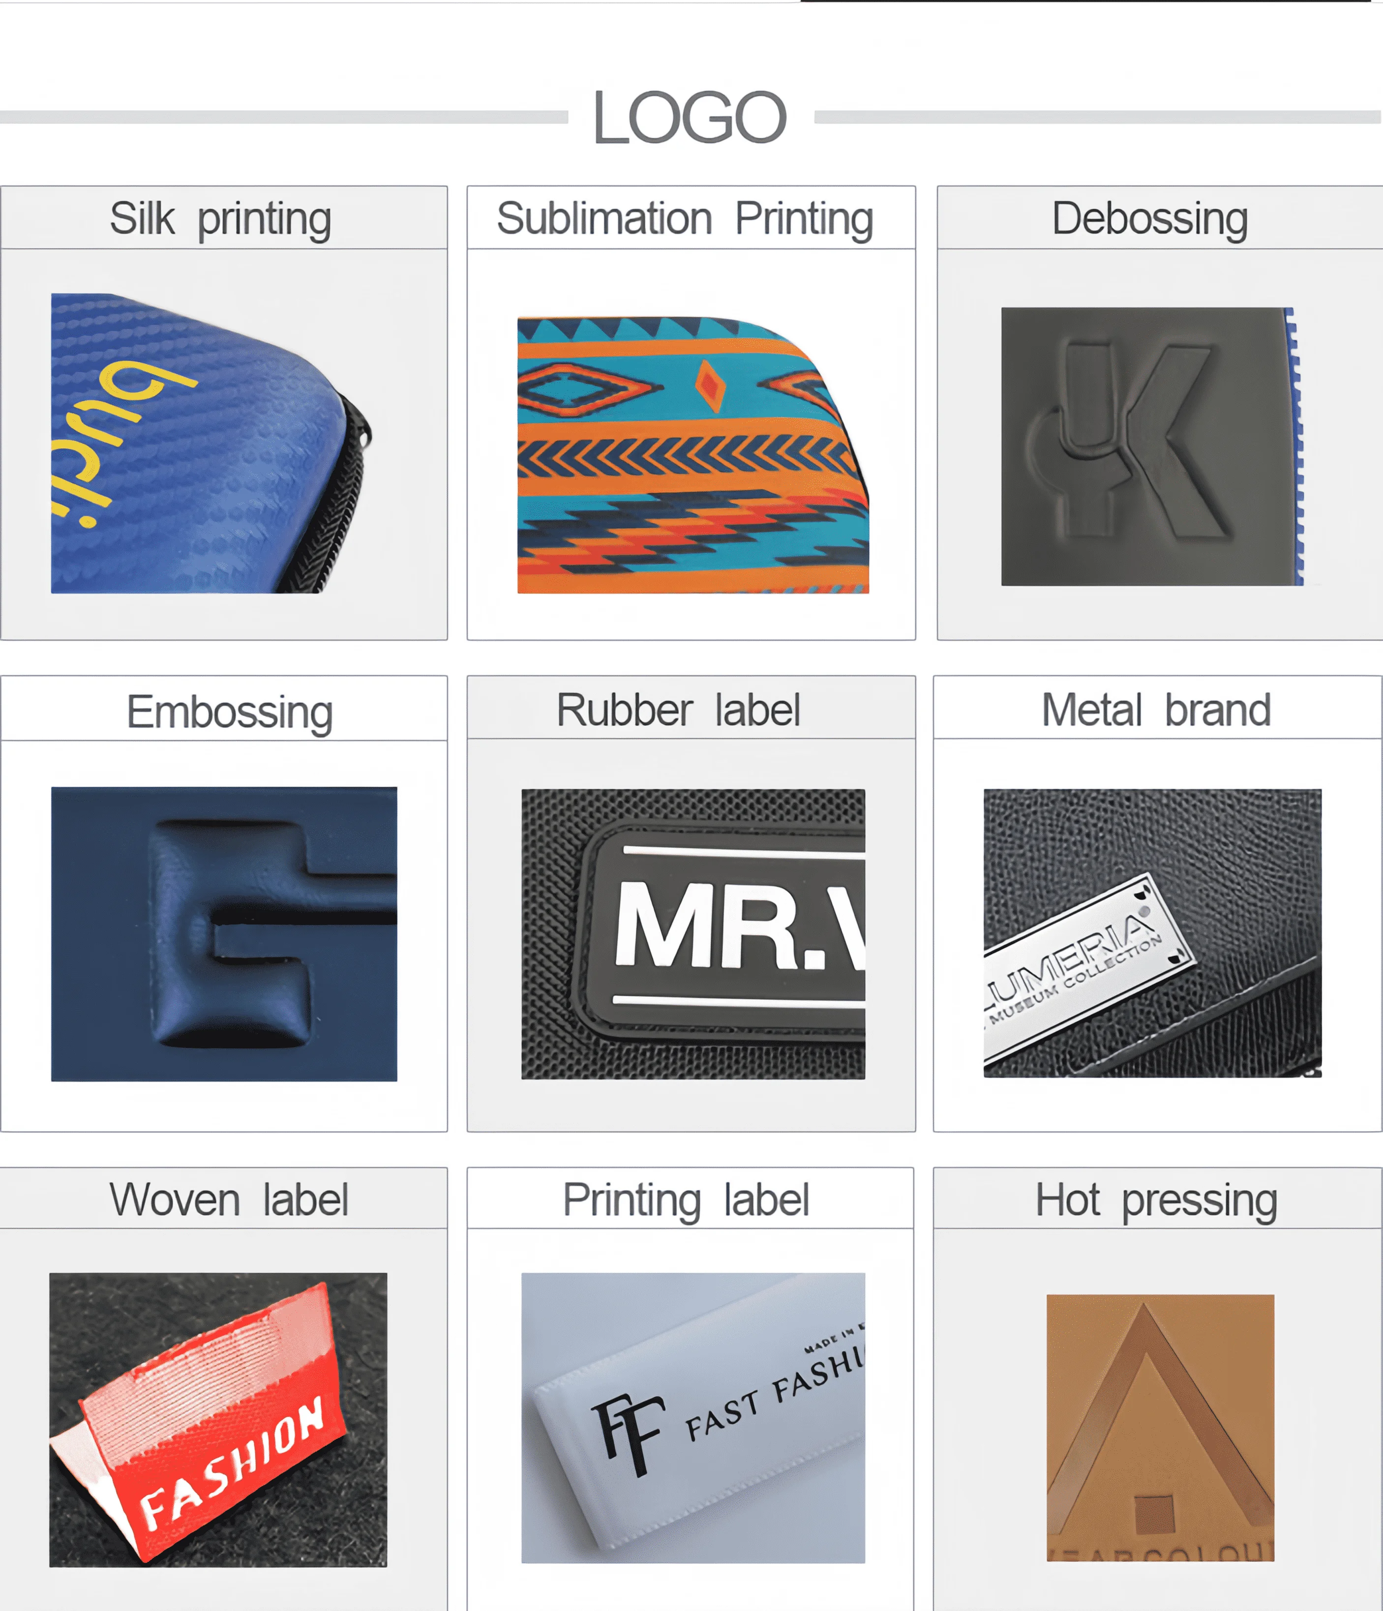
Task: Click the Hot pressing heading
Action: [x=1156, y=1201]
